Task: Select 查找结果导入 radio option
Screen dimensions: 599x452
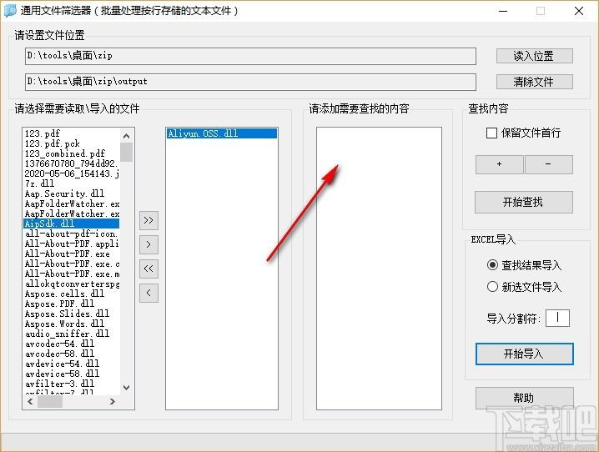Action: click(492, 264)
